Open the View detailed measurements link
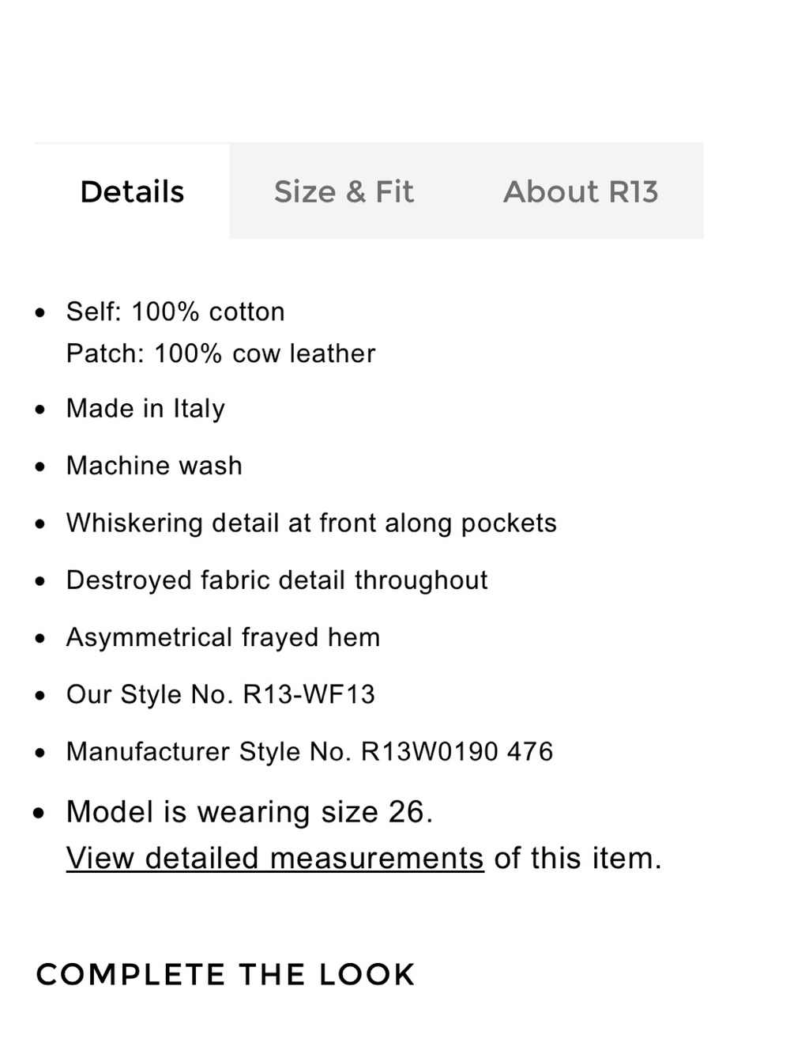The height and width of the screenshot is (1054, 790). (275, 858)
